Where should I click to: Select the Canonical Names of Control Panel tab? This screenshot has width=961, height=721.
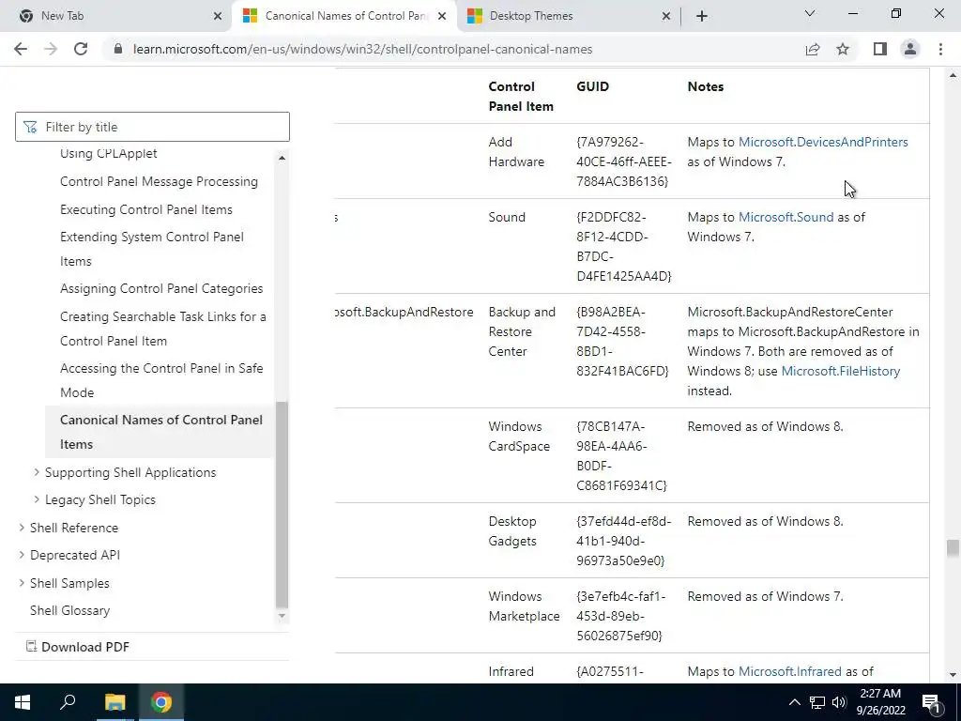pos(344,16)
